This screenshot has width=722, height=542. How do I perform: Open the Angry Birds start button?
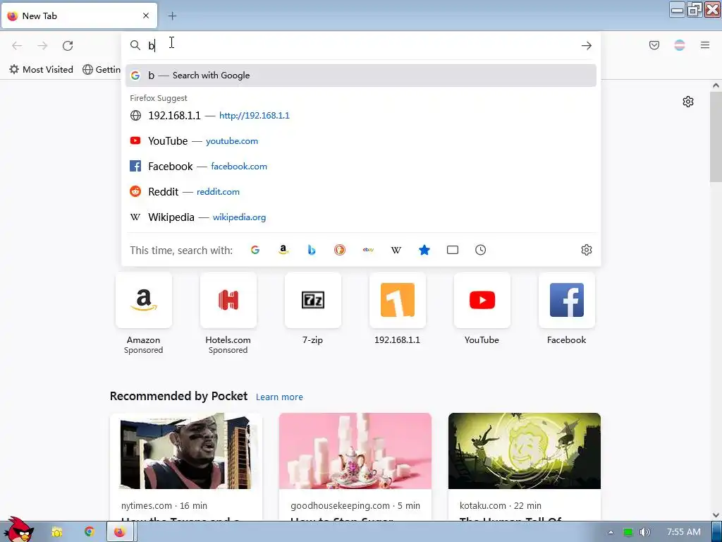click(x=18, y=530)
